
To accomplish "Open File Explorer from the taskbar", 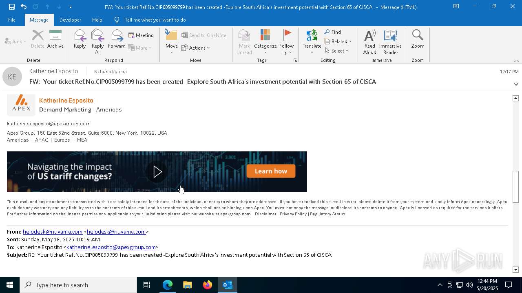I will point(187,285).
